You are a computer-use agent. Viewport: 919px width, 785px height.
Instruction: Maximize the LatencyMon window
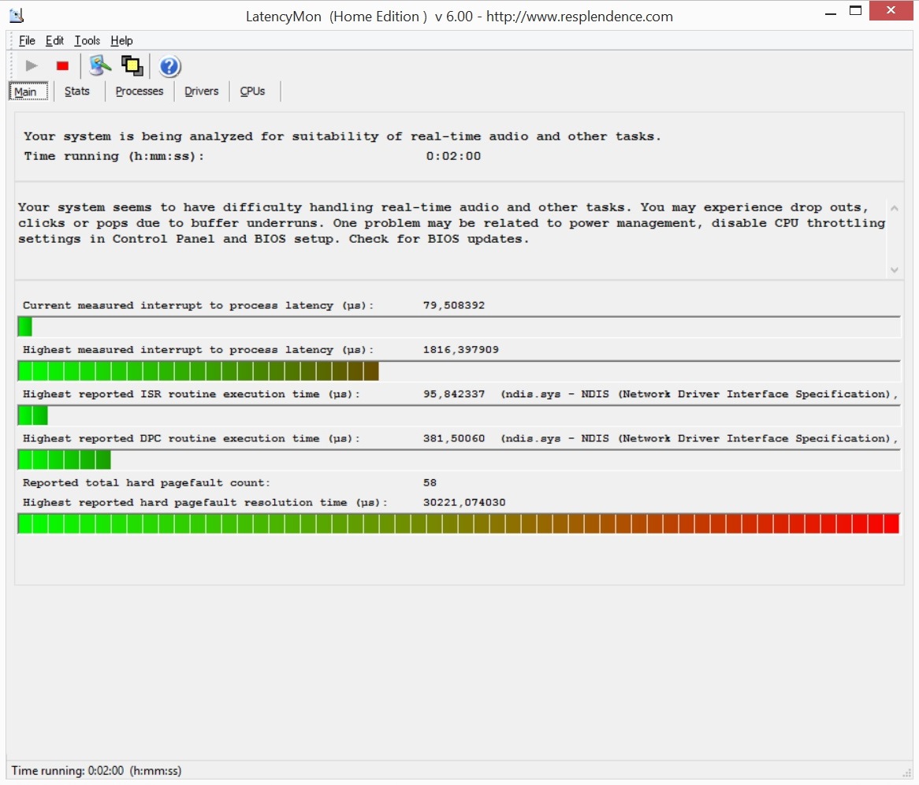click(x=856, y=10)
